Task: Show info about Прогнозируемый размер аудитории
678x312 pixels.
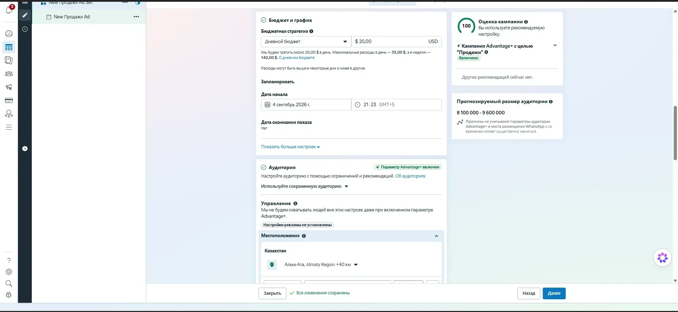Action: pyautogui.click(x=551, y=102)
